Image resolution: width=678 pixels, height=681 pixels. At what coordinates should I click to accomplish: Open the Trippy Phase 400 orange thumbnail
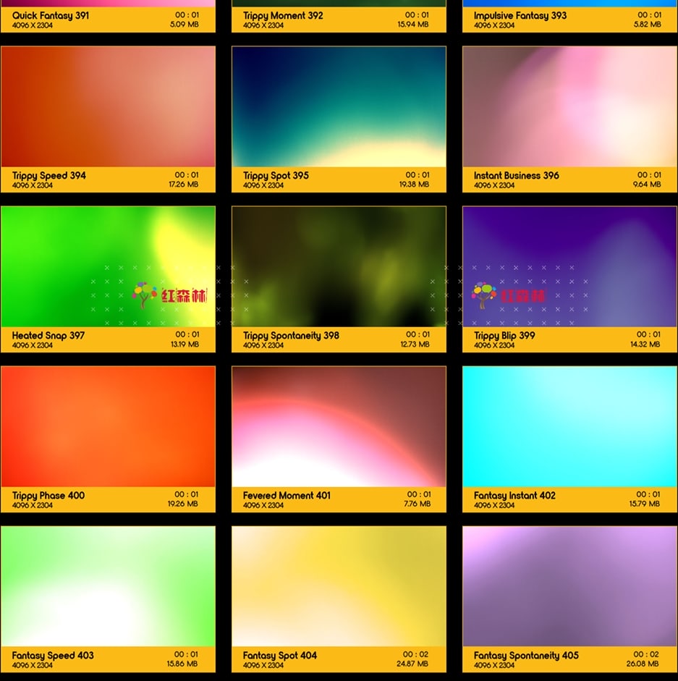pos(108,426)
